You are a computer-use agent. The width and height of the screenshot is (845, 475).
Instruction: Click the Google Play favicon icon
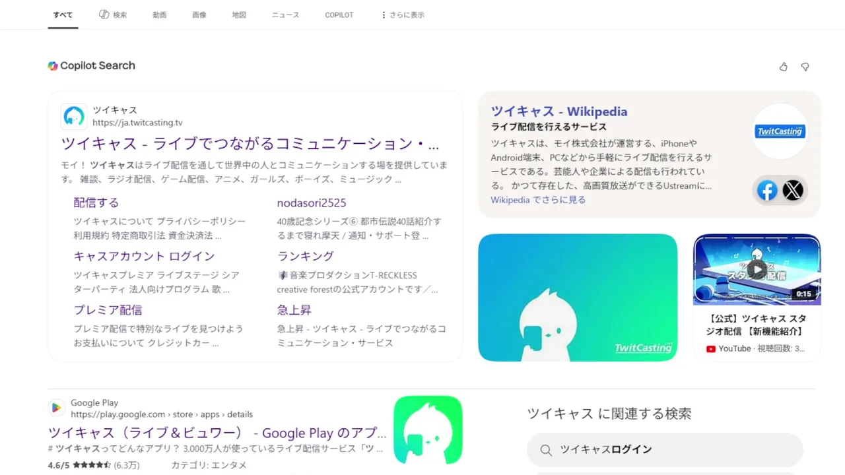click(x=56, y=408)
